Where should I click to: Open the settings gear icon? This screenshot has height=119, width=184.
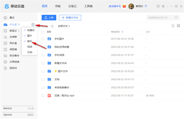tap(163, 6)
